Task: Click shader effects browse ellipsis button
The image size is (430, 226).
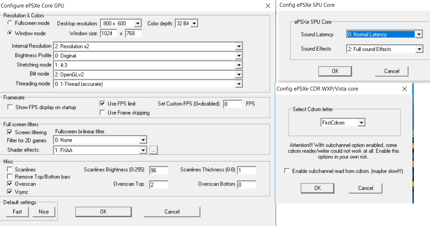Action: (x=154, y=150)
